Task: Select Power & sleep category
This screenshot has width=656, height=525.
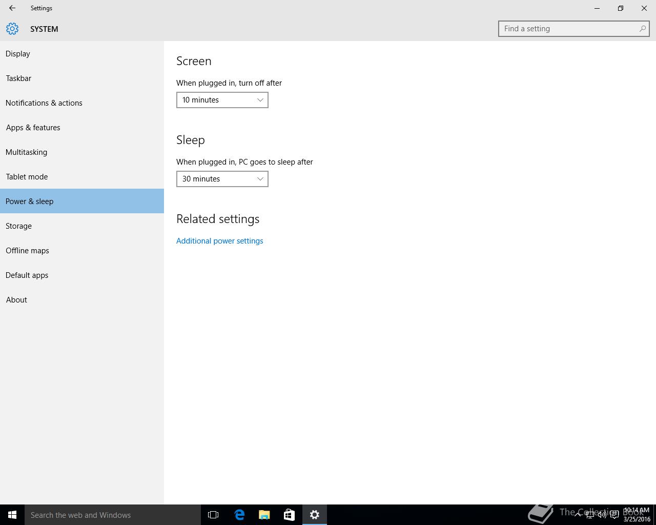Action: point(82,201)
